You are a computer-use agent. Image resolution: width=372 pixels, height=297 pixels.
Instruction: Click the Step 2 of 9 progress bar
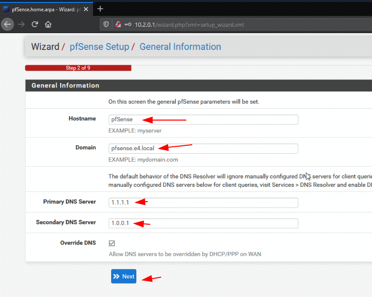tap(78, 68)
